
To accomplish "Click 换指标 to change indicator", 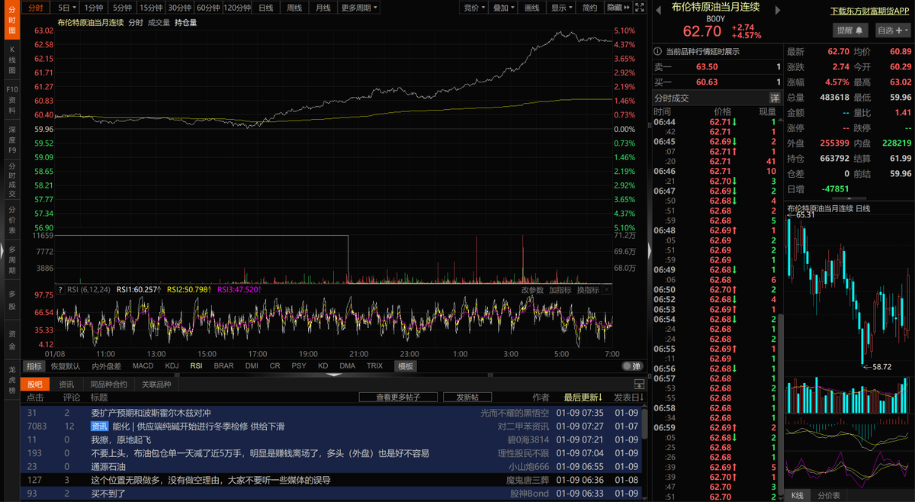I will click(587, 290).
